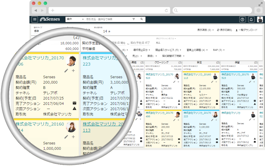Select the 保留 column header

pos(237,63)
